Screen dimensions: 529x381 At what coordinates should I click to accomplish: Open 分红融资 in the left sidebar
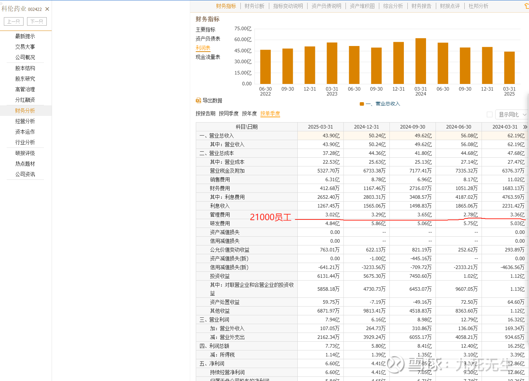(x=25, y=100)
